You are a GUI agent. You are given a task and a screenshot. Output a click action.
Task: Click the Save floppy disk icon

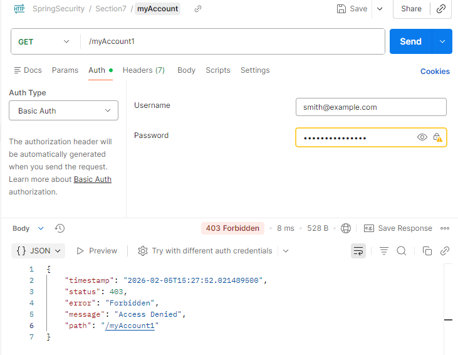pos(341,9)
